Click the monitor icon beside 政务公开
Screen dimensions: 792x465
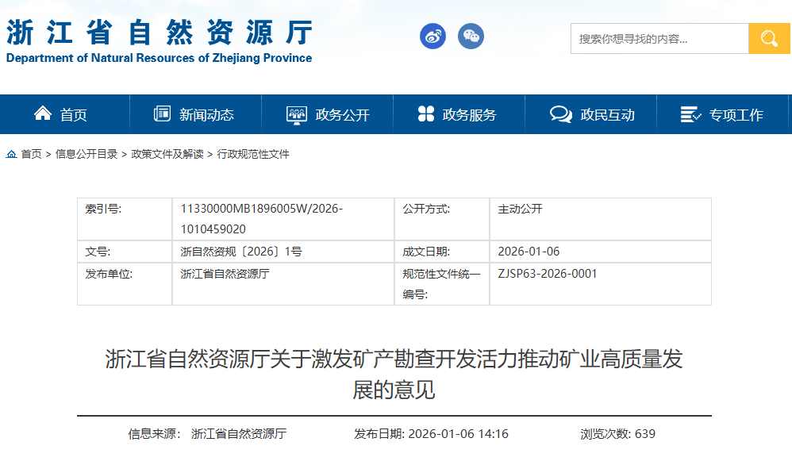[297, 113]
